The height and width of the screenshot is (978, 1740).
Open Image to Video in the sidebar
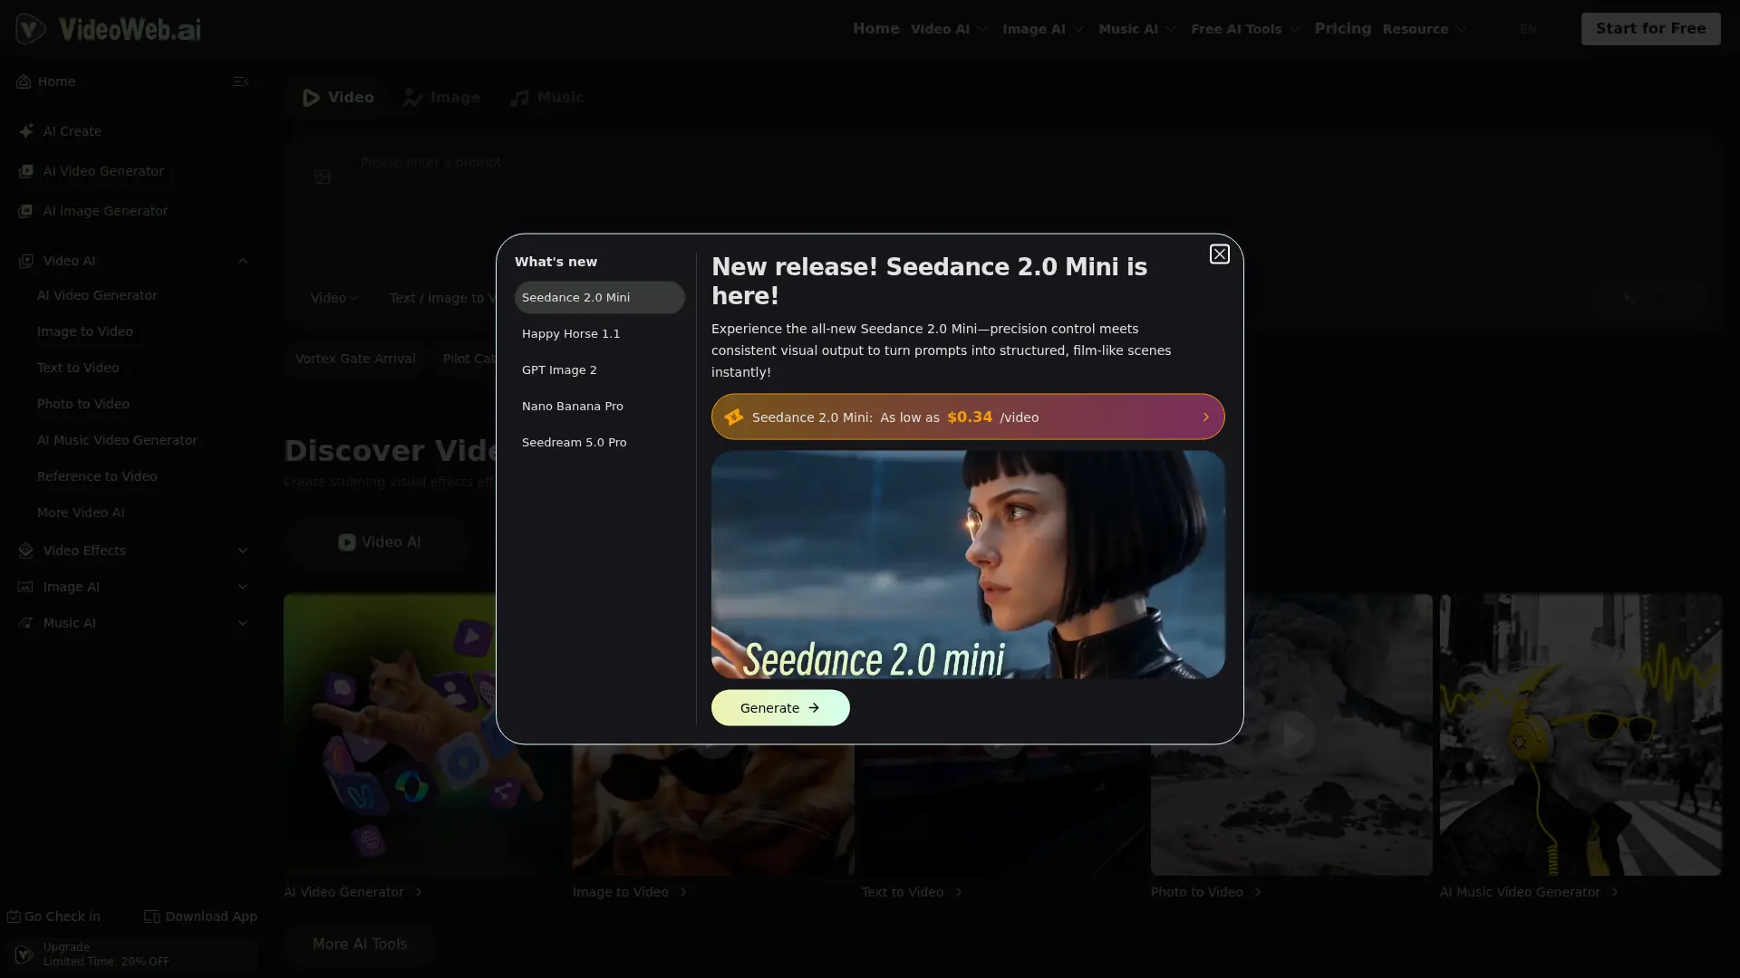(x=85, y=331)
